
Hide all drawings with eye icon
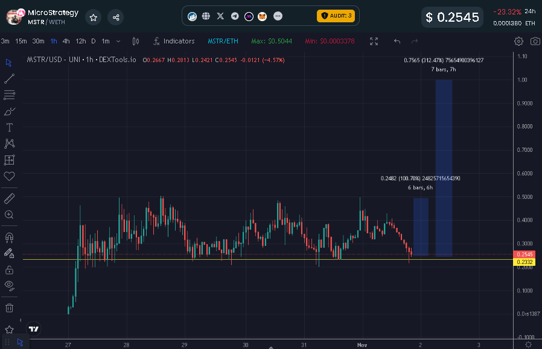click(x=9, y=285)
